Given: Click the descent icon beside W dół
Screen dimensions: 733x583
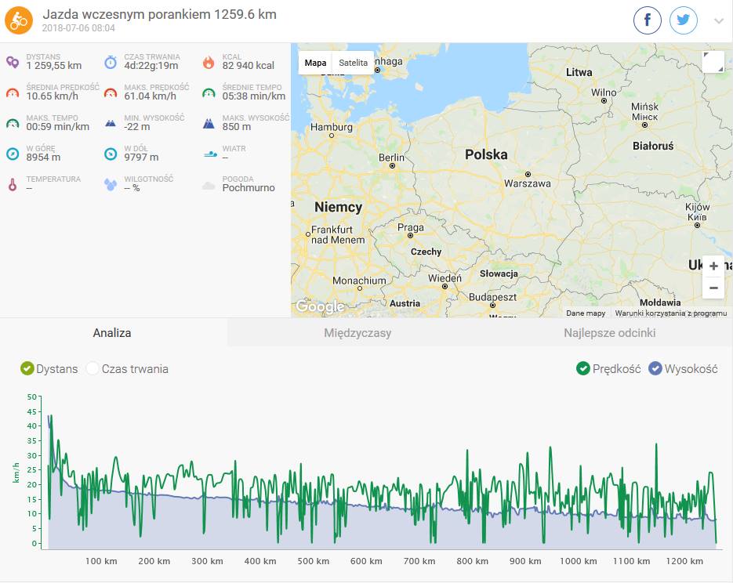Looking at the screenshot, I should point(111,154).
